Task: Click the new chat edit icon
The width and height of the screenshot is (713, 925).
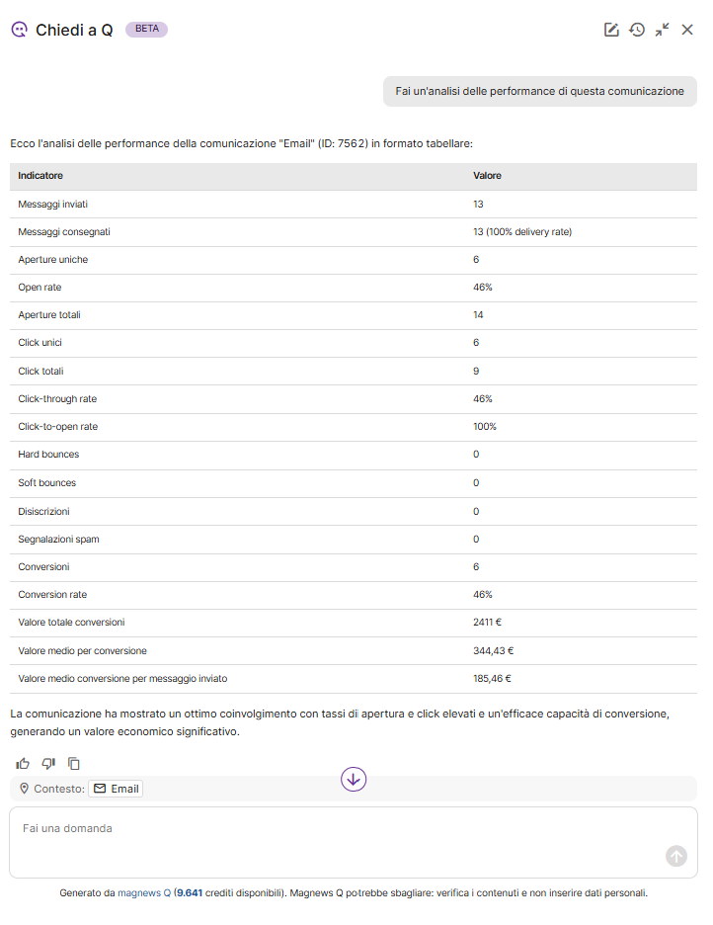Action: point(611,30)
